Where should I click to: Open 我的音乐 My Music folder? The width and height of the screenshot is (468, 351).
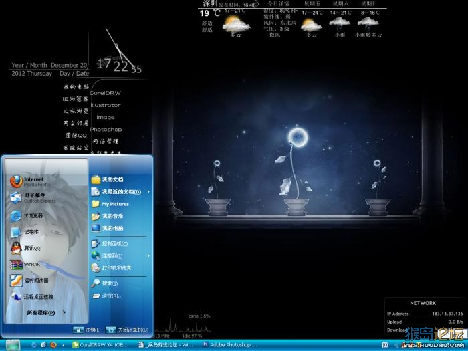(x=108, y=216)
